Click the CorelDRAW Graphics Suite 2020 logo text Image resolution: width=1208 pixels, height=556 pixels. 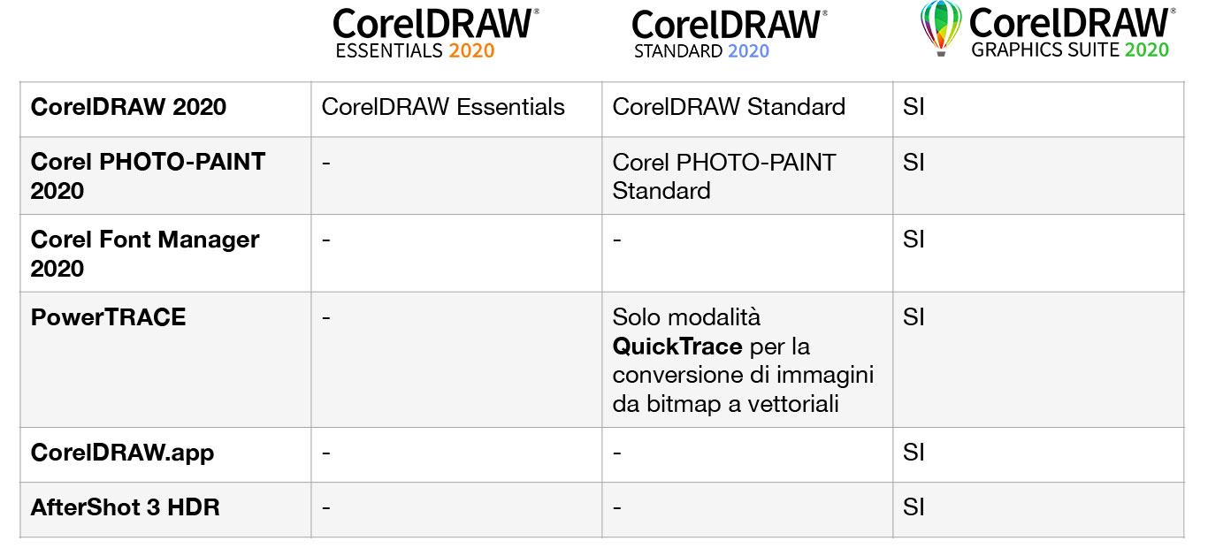[1070, 33]
